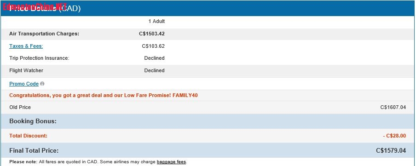The image size is (416, 166).
Task: Click the FAMILY40 congratulations message
Action: pyautogui.click(x=104, y=95)
